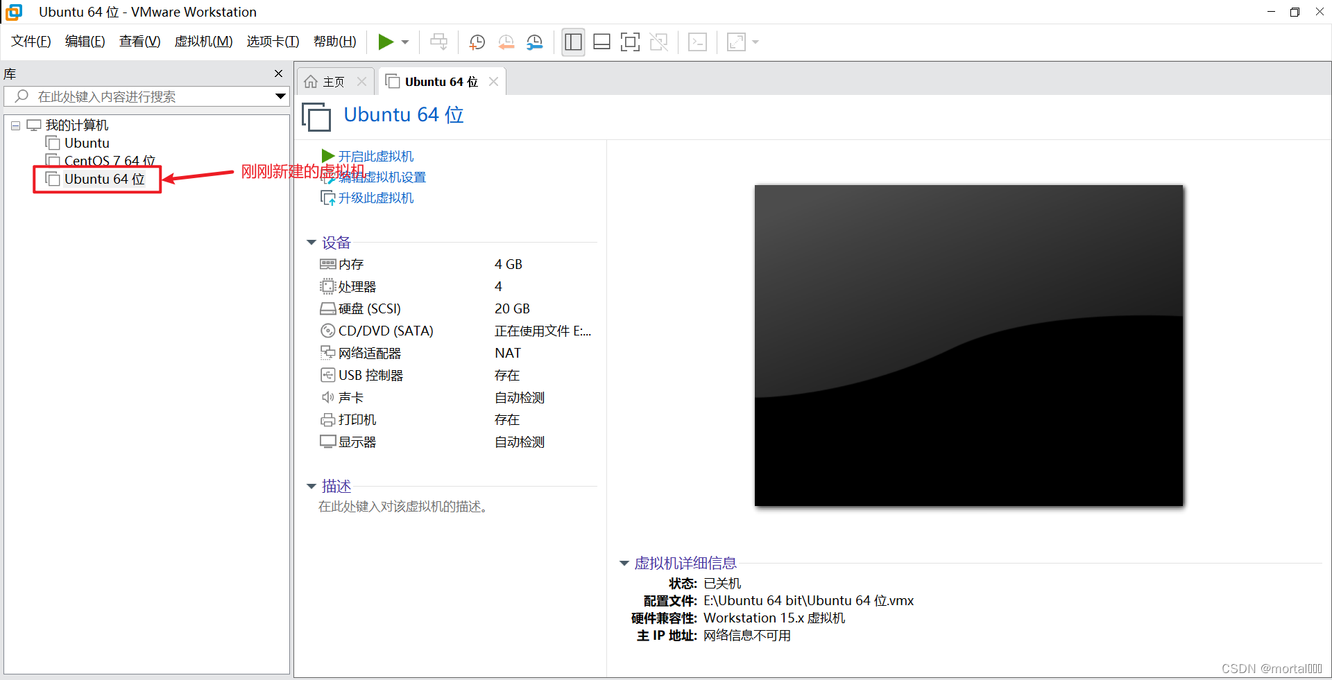This screenshot has width=1332, height=680.
Task: Take a snapshot with the clock-plus icon
Action: click(x=477, y=42)
